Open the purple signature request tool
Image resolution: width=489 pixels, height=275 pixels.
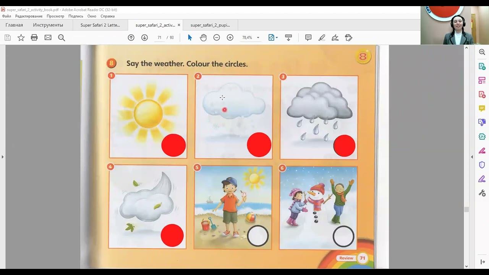point(482,179)
